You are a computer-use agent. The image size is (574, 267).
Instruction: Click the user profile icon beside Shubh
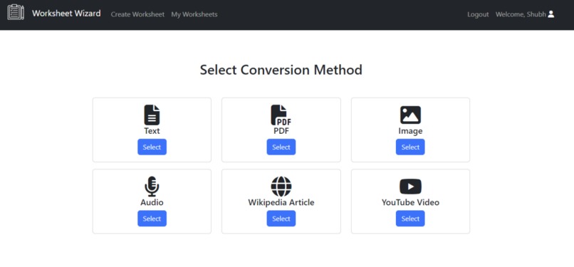point(551,14)
